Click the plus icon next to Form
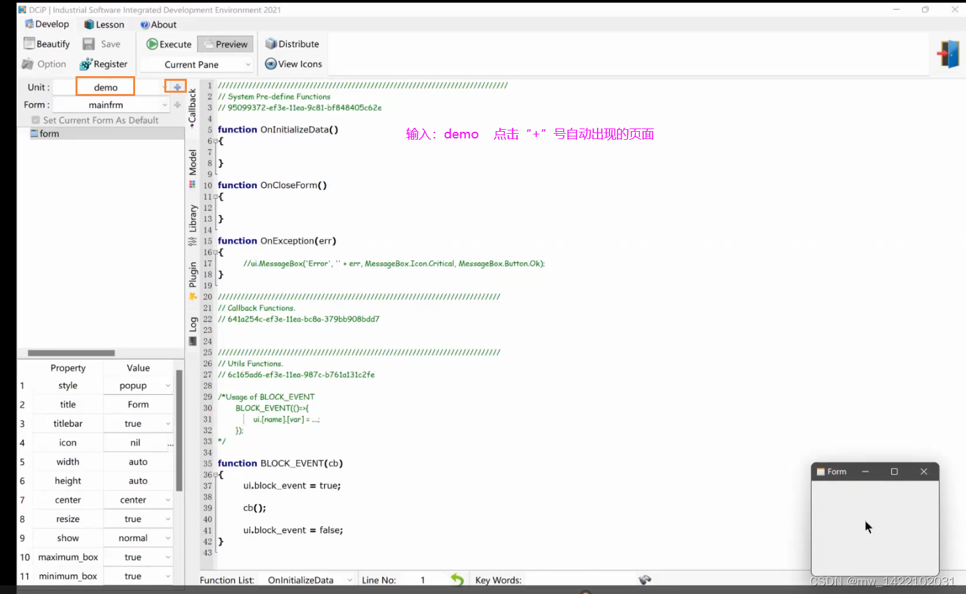 pyautogui.click(x=178, y=105)
